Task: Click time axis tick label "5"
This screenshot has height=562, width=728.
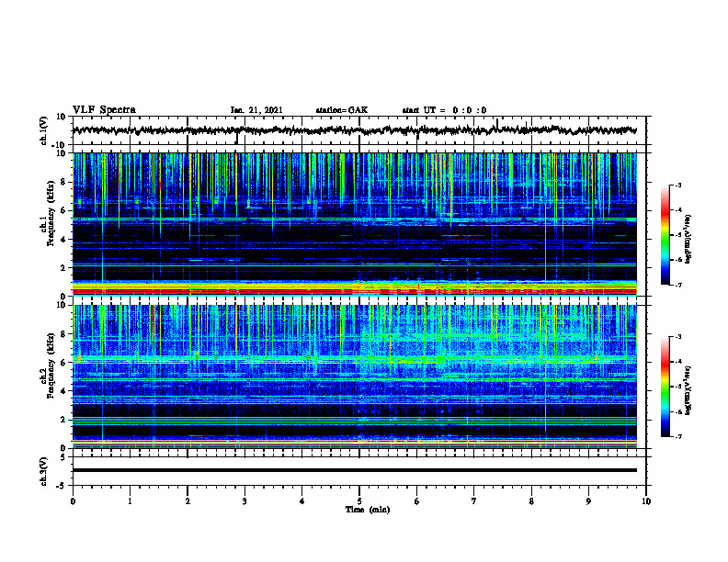Action: (359, 501)
